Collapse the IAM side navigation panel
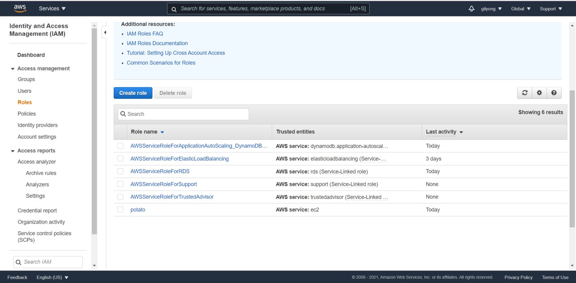The image size is (576, 283). (105, 32)
